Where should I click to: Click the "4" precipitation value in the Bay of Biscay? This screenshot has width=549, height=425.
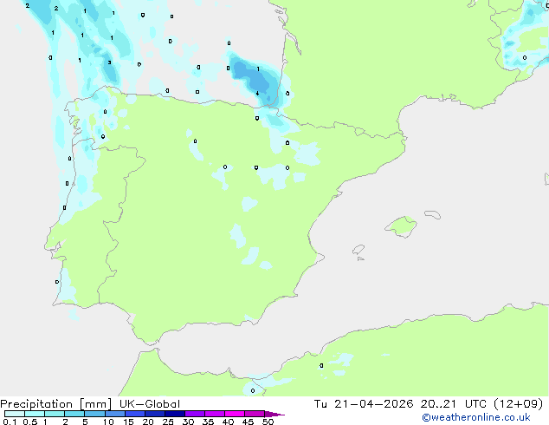point(258,94)
